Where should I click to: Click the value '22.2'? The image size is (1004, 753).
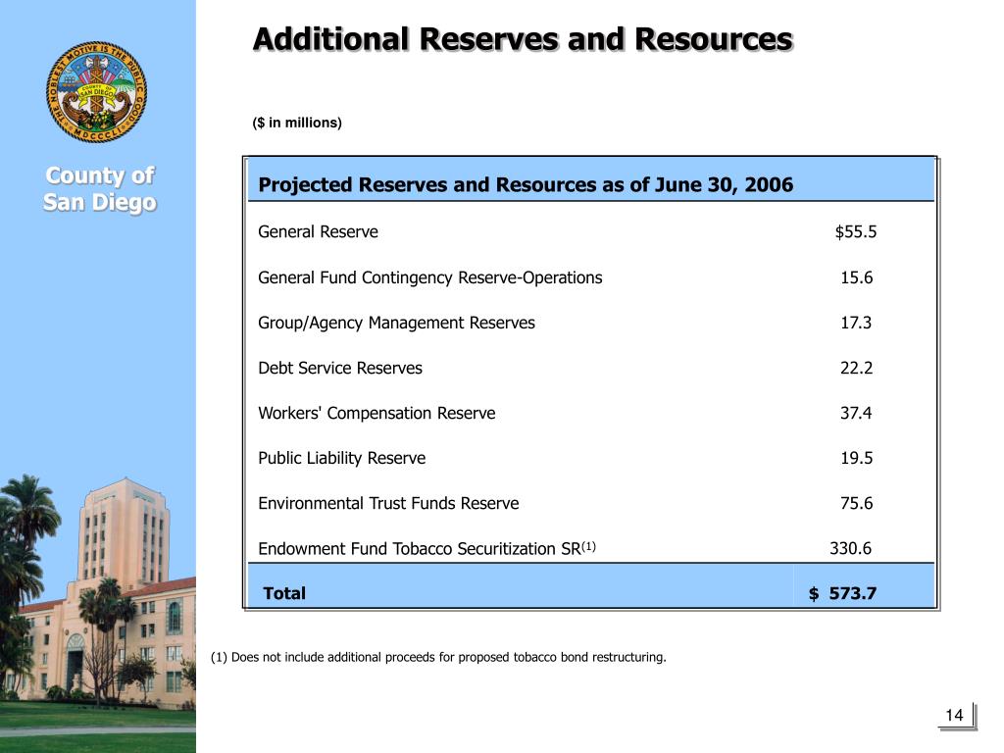click(856, 369)
